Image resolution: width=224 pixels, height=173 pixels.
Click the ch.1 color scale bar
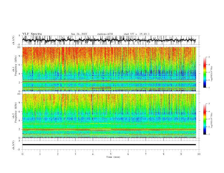pyautogui.click(x=204, y=72)
